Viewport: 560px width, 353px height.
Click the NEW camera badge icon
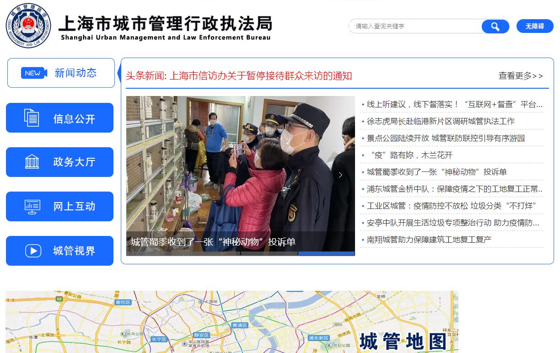point(34,73)
